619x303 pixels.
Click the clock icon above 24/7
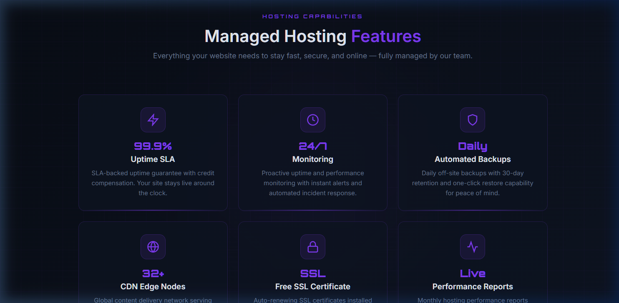(313, 120)
